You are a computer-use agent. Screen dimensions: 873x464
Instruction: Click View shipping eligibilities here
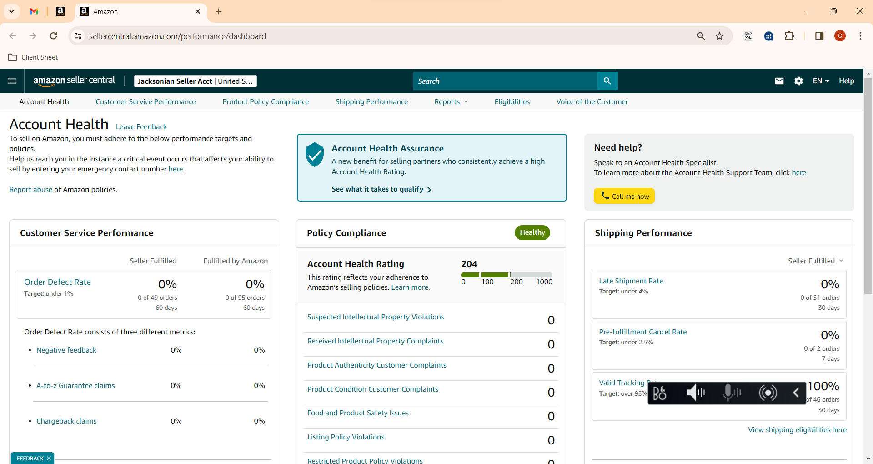pos(797,430)
